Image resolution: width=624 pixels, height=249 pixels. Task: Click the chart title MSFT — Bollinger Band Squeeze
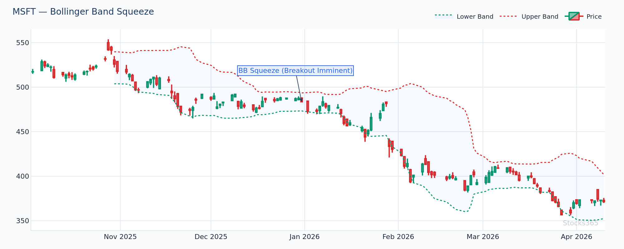point(83,12)
